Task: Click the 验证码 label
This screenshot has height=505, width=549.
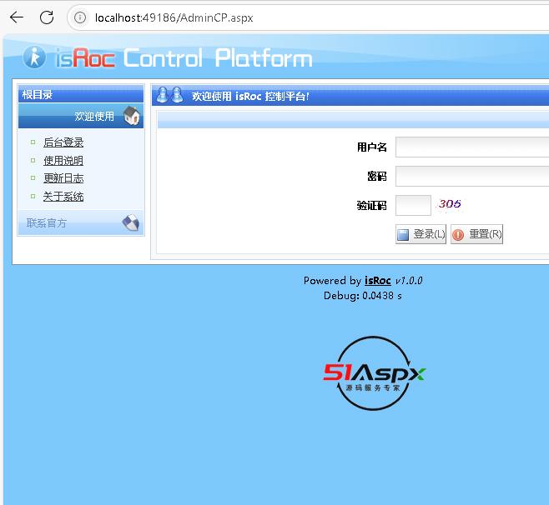Action: 372,205
